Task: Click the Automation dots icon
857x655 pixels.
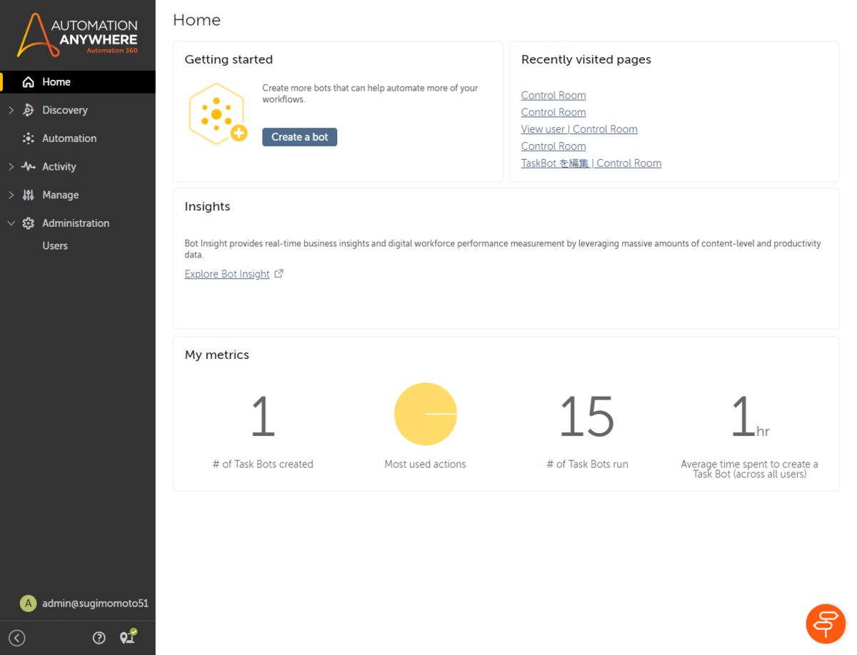Action: pyautogui.click(x=29, y=138)
